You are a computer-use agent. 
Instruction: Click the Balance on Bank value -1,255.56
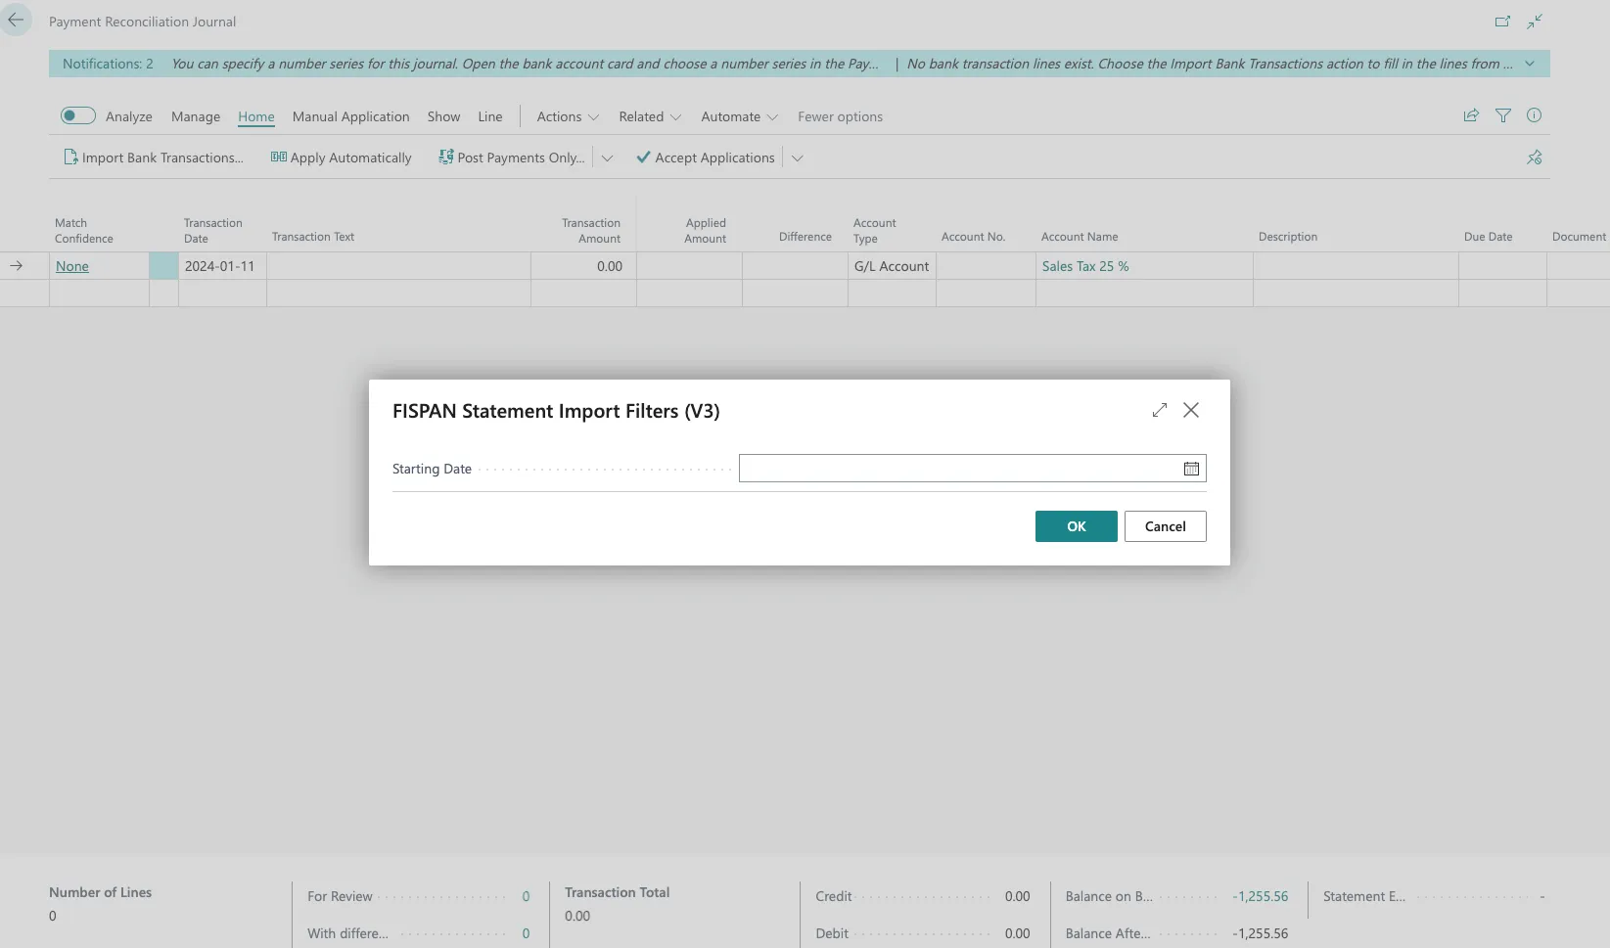coord(1261,896)
